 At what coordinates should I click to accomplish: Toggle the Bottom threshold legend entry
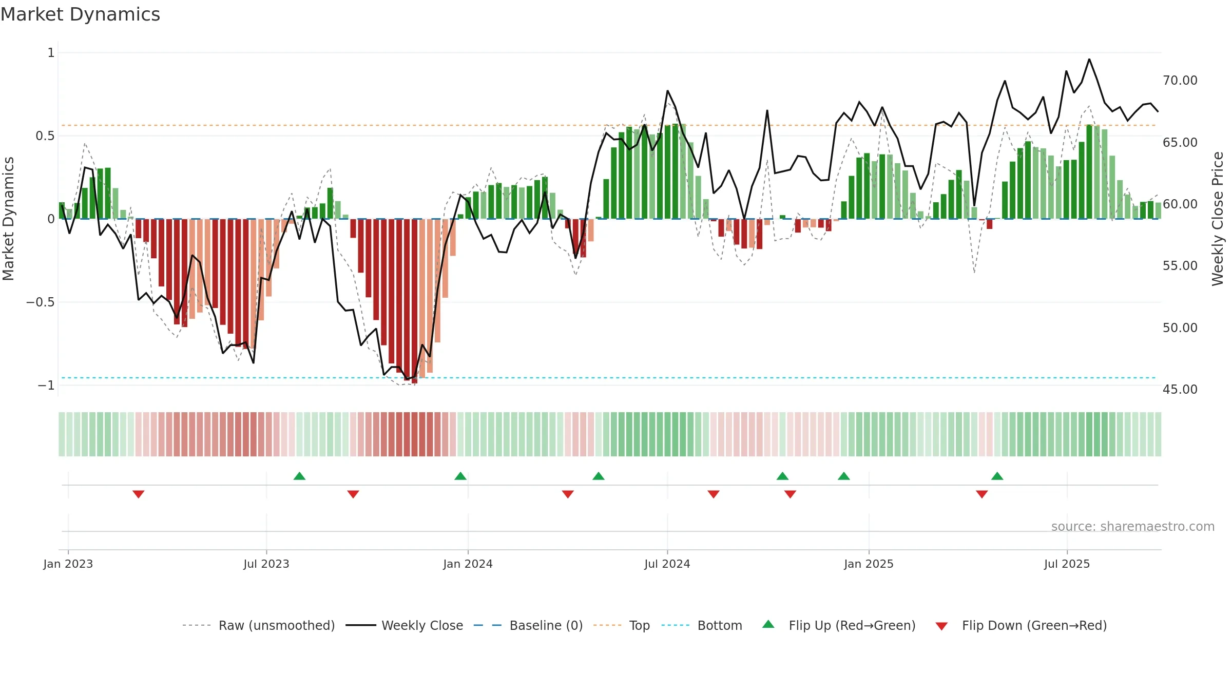(x=702, y=625)
